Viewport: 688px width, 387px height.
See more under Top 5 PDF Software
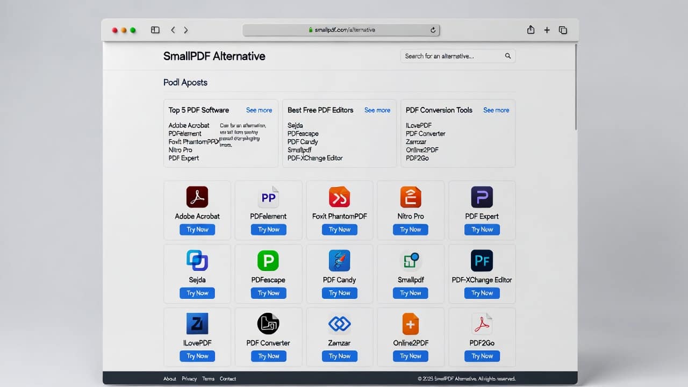tap(259, 110)
